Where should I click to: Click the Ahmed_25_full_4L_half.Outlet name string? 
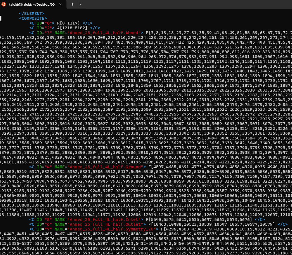pyautogui.click(x=105, y=224)
